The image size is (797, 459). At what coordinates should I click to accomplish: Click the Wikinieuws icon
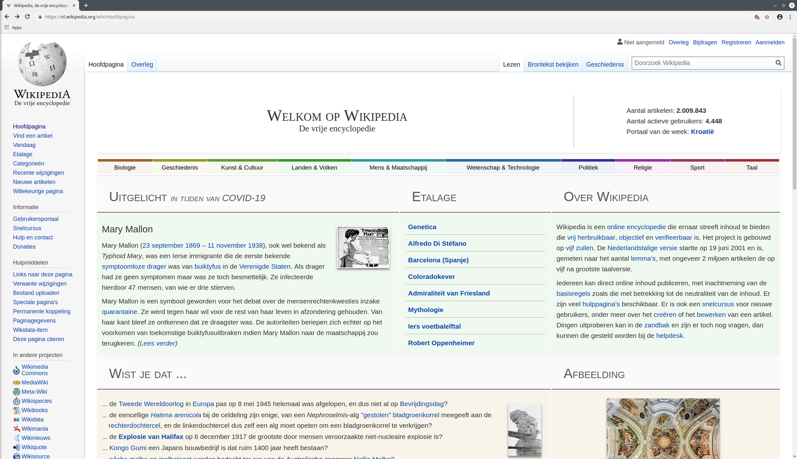coord(17,438)
